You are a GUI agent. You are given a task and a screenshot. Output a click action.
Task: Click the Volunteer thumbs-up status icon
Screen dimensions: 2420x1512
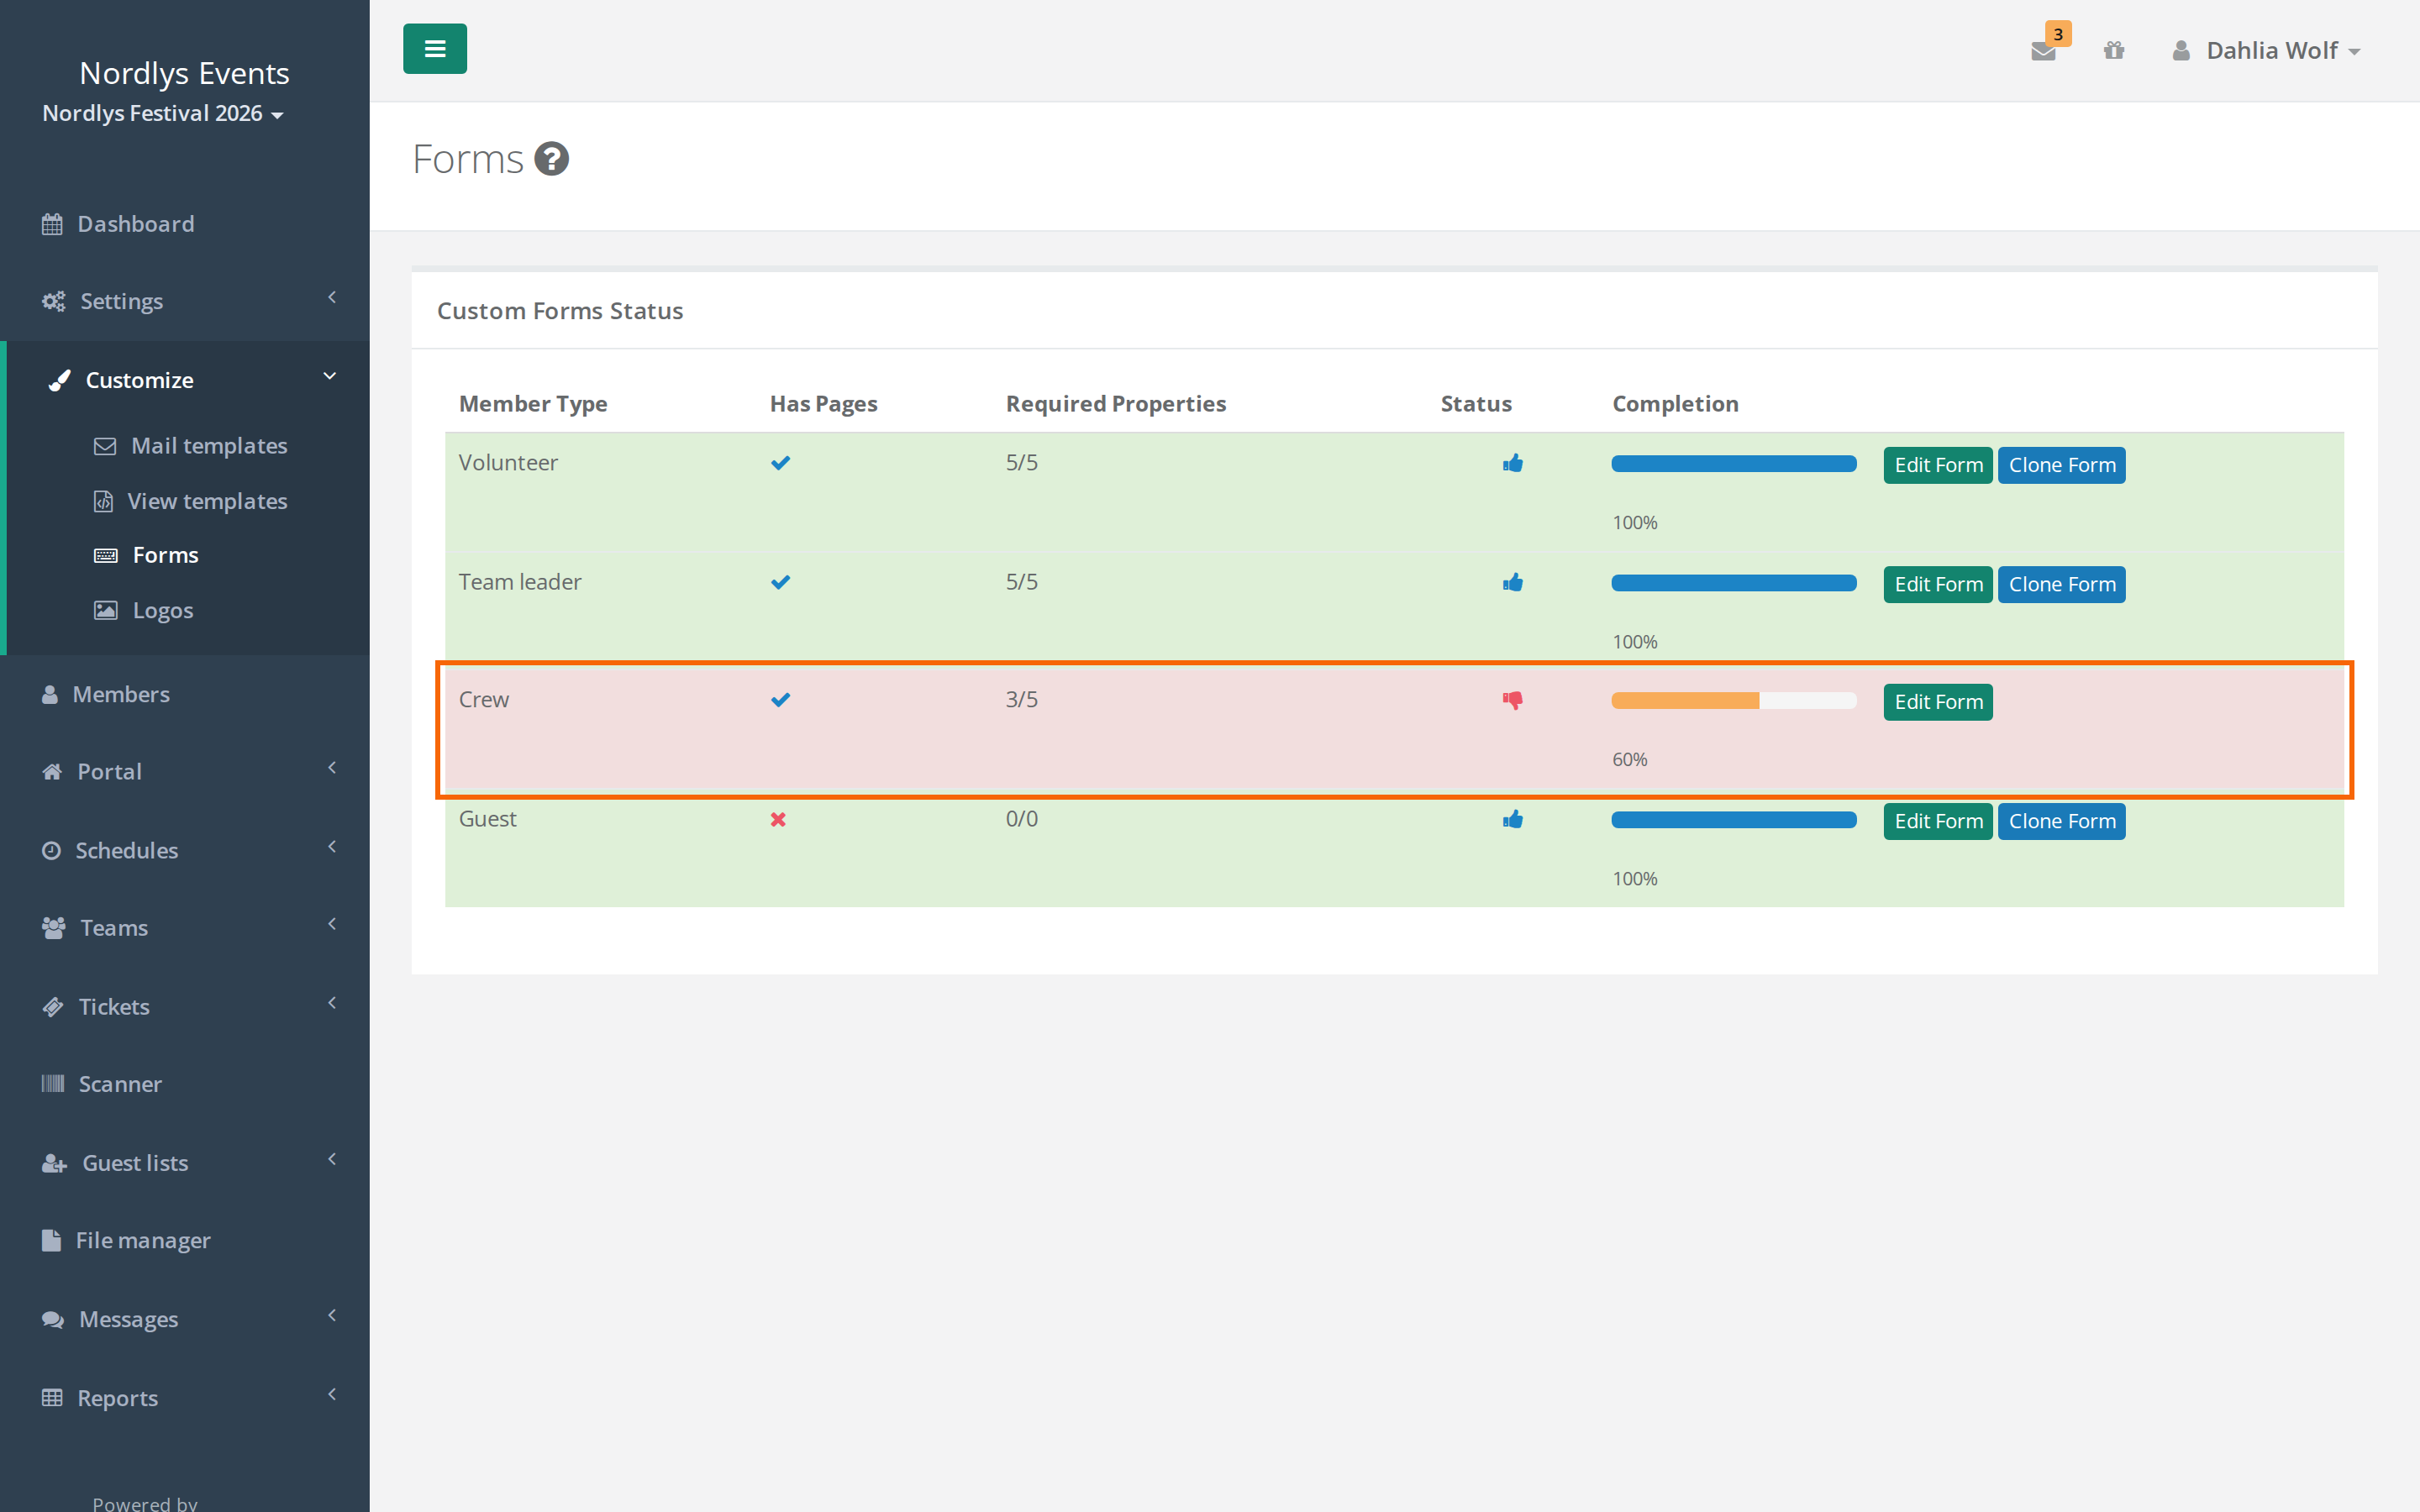(1512, 463)
